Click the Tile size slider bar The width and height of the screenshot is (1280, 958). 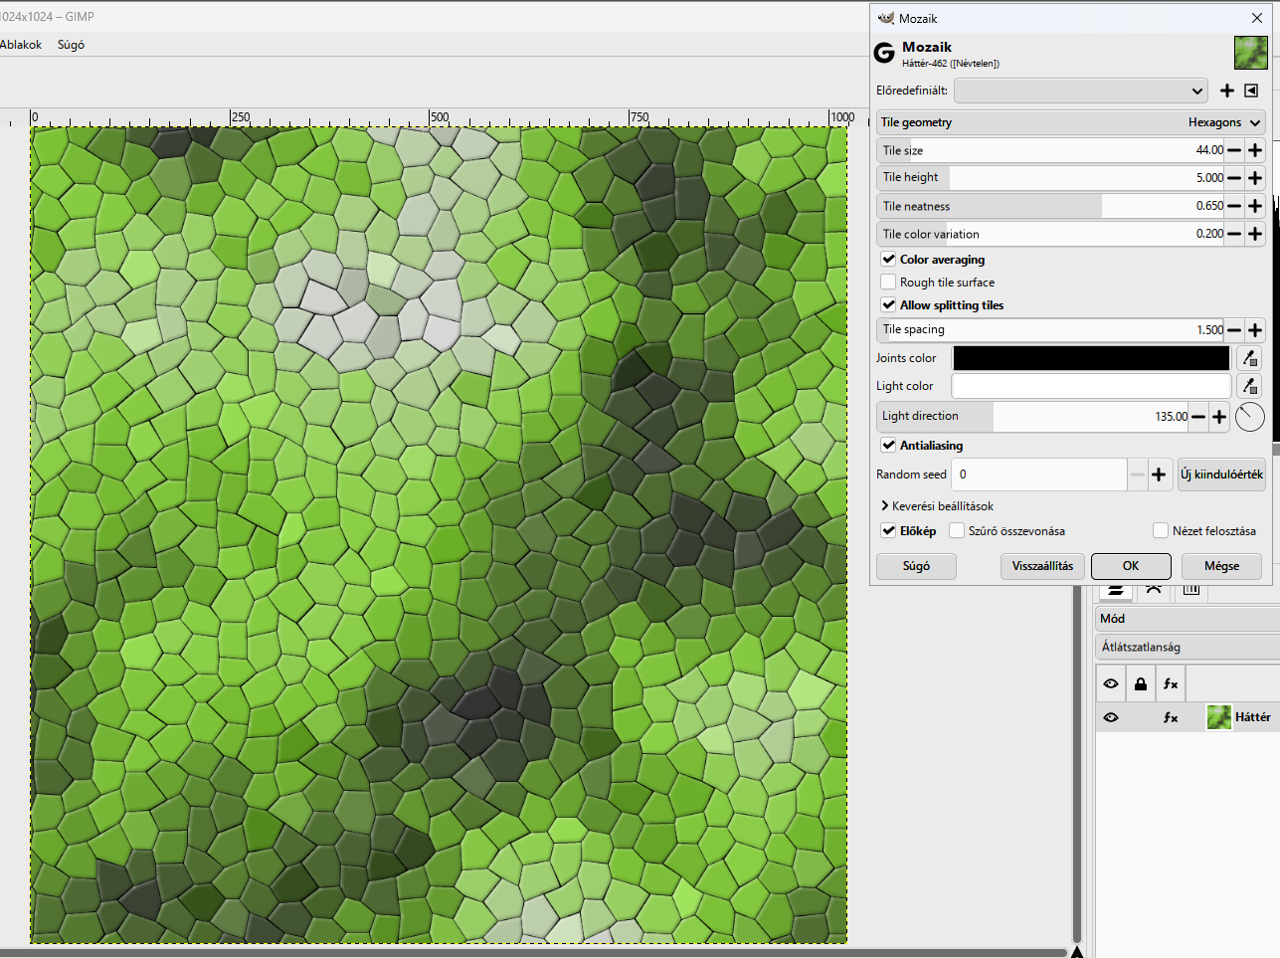pos(1050,150)
